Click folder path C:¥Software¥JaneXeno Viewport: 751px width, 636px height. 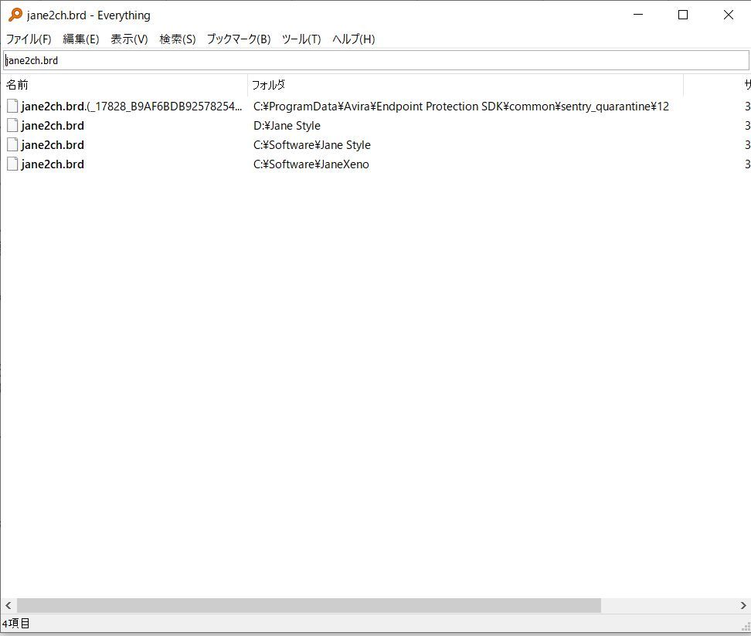click(x=311, y=164)
